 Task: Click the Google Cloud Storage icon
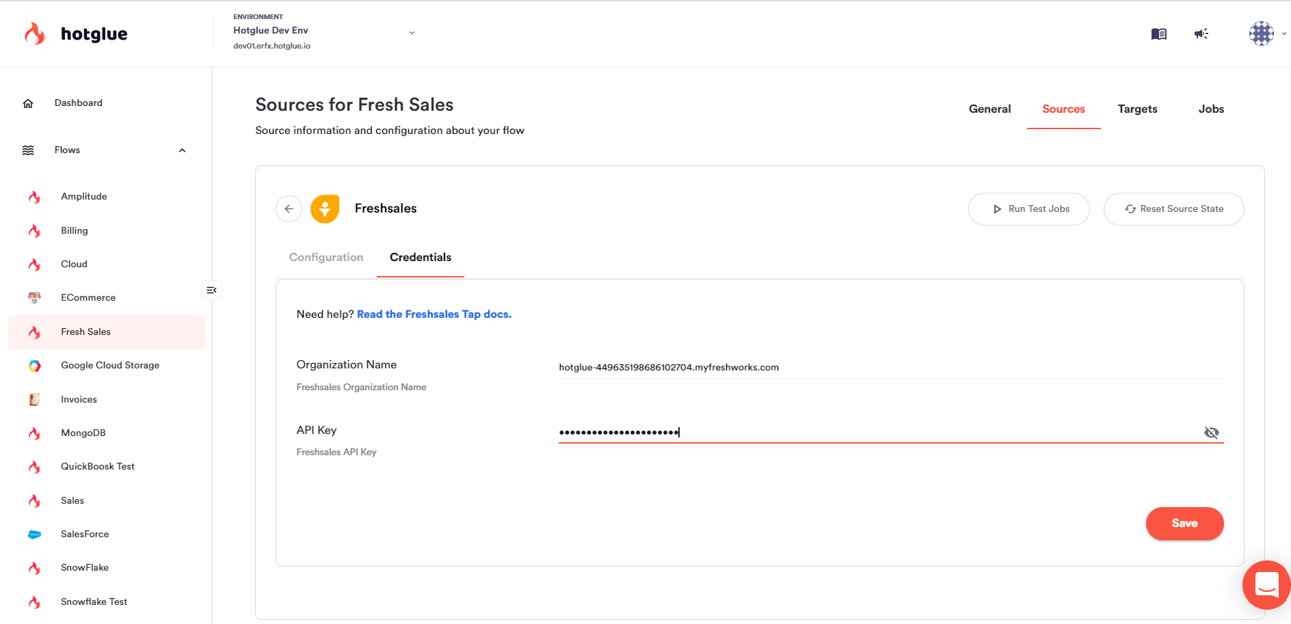click(35, 366)
